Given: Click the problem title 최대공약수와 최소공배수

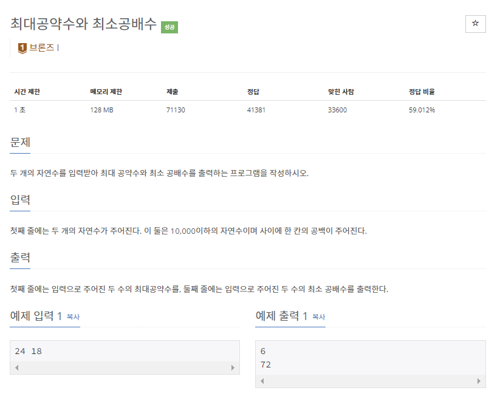Looking at the screenshot, I should tap(83, 24).
